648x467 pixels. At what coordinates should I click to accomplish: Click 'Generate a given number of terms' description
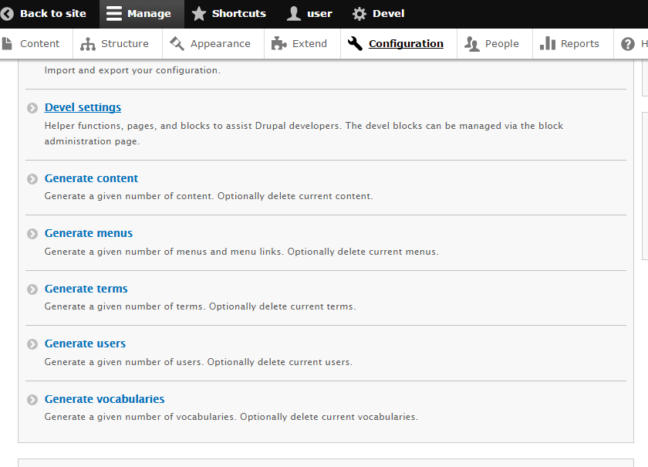pos(200,306)
